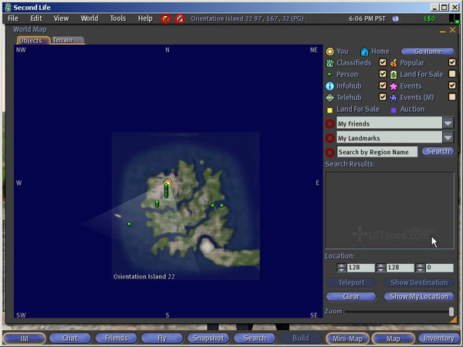Open the My Friends combo box

(395, 123)
